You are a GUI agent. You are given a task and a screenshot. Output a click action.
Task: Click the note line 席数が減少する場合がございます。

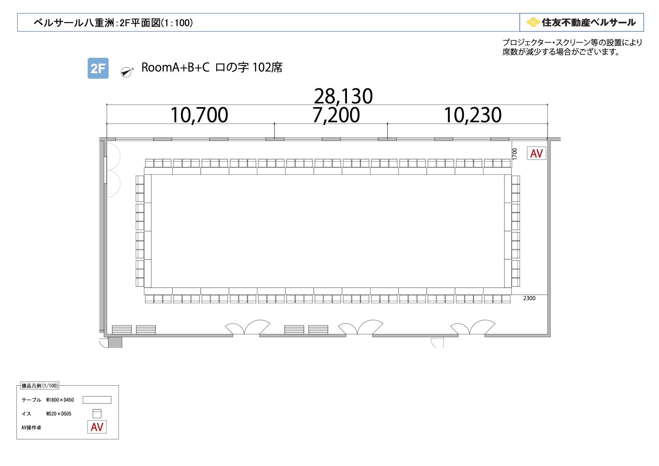[x=562, y=52]
